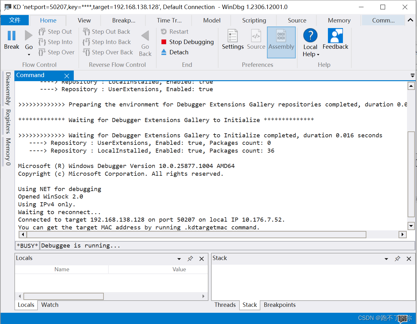The width and height of the screenshot is (417, 324).
Task: Open the Command ribbon tab
Action: tap(383, 20)
